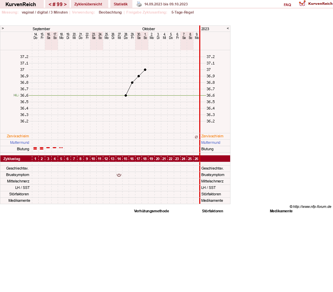Screen dimensions: 333x292
Task: Click cycle day 1 in the Zyklustag row
Action: 35,159
